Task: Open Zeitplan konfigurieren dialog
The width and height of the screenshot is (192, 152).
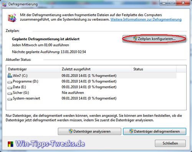Action: coord(154,39)
